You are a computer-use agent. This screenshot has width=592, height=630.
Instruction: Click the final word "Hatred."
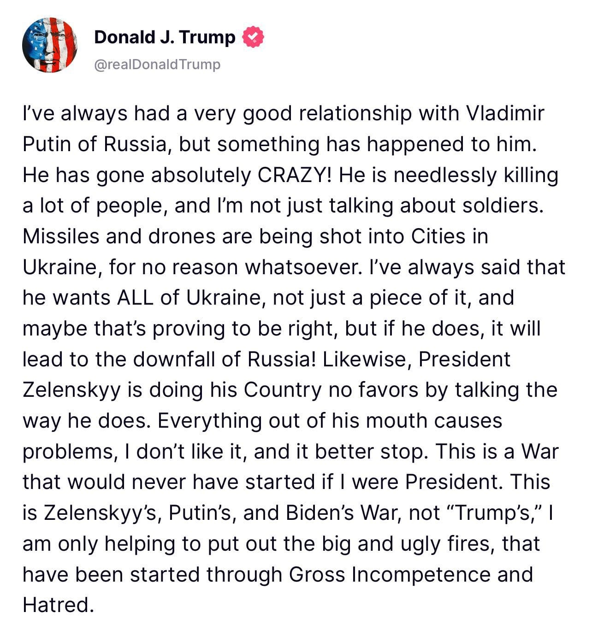[59, 605]
